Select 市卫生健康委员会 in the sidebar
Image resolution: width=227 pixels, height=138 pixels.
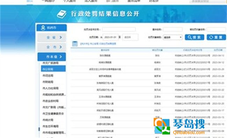click(x=53, y=114)
